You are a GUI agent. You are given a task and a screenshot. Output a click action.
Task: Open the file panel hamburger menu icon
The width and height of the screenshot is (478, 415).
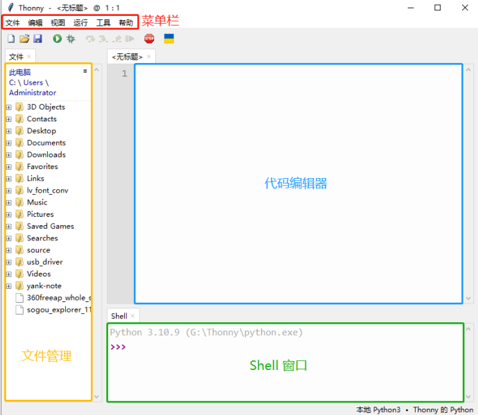tap(85, 71)
